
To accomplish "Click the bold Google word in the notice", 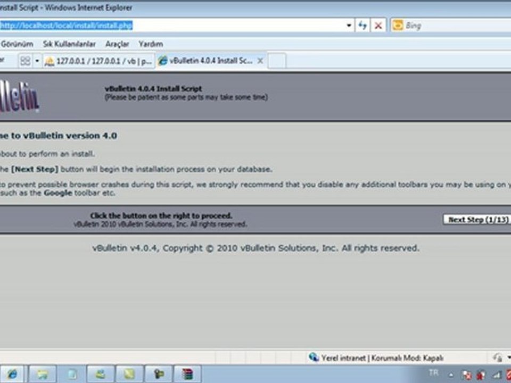I will 58,193.
